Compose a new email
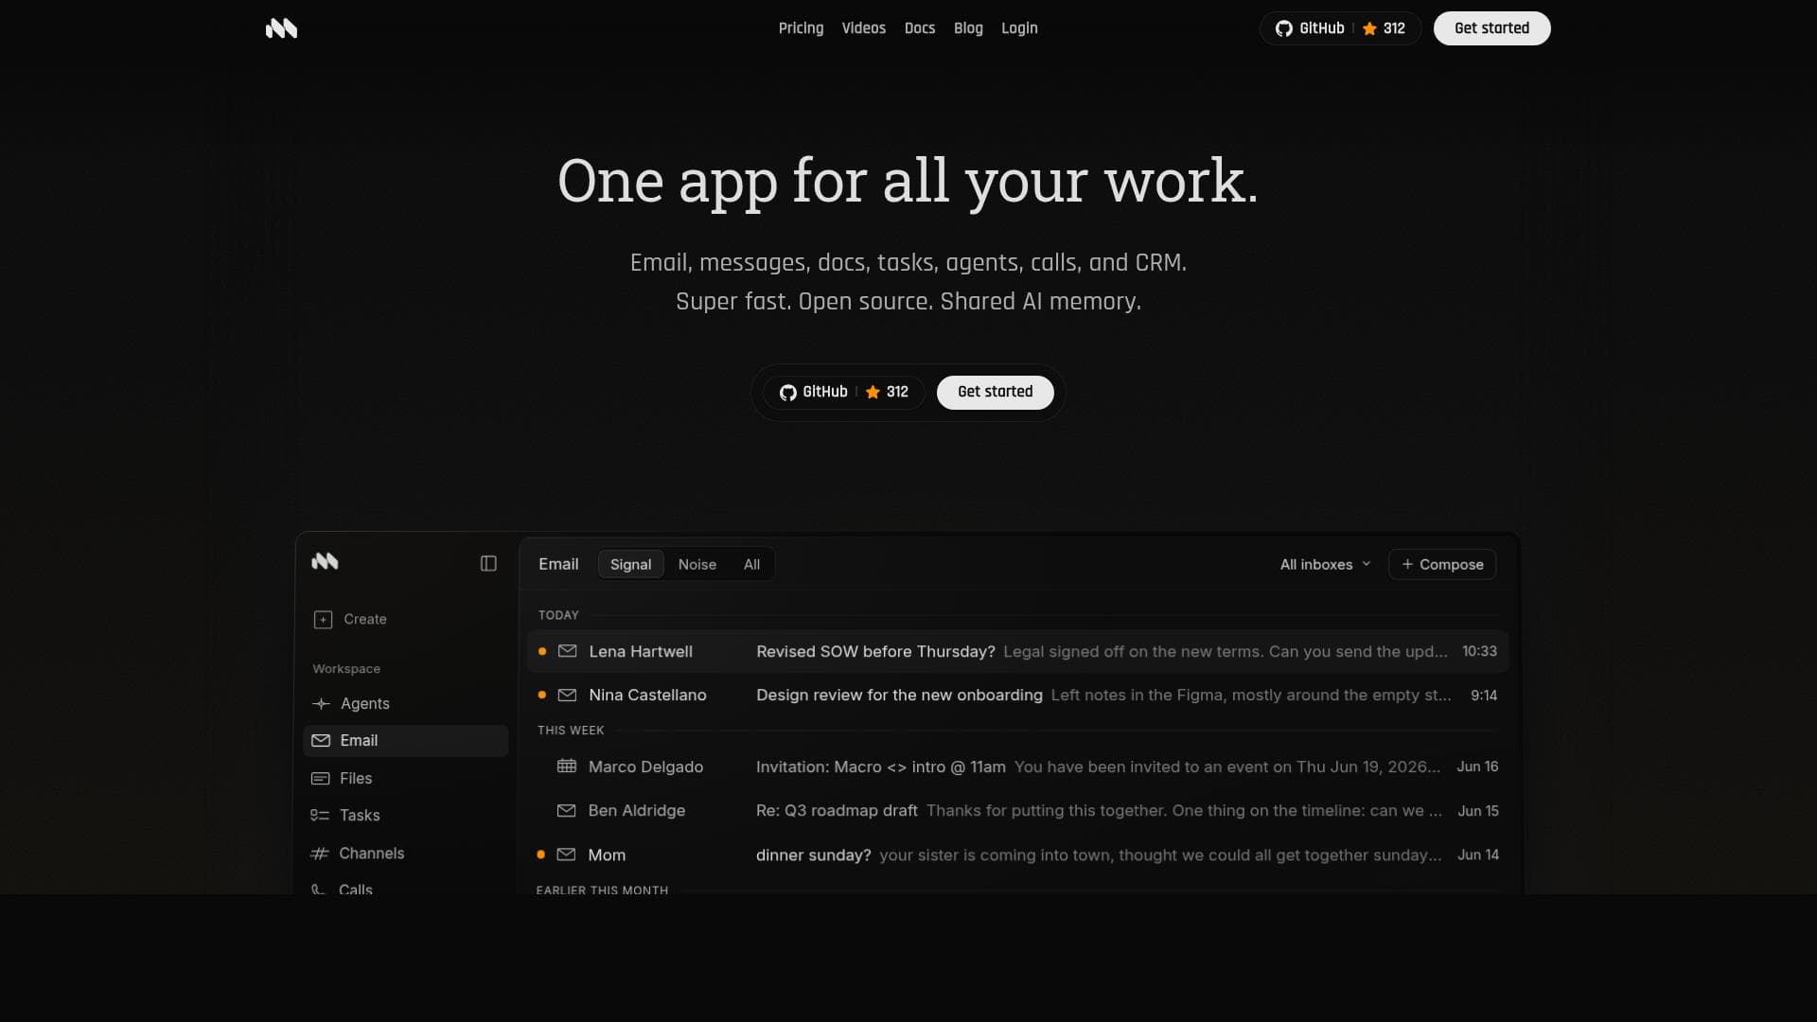This screenshot has height=1022, width=1817. 1442,565
